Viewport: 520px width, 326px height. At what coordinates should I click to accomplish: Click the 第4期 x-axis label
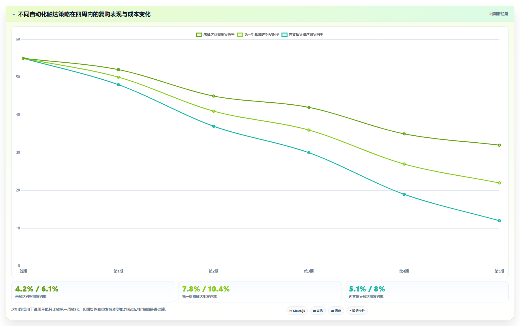point(404,271)
